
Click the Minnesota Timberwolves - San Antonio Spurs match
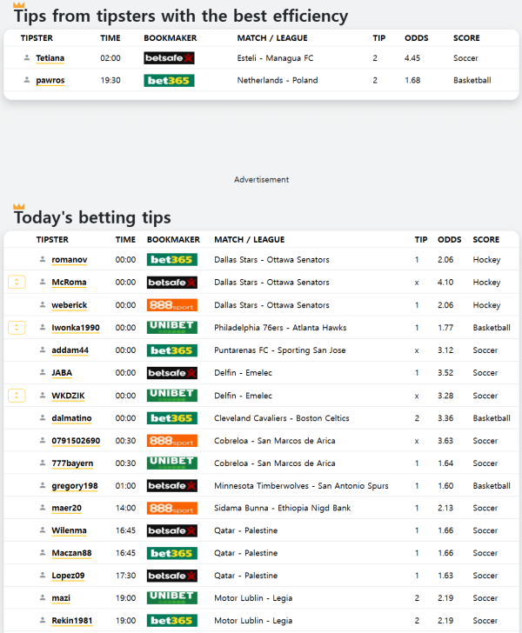click(301, 486)
